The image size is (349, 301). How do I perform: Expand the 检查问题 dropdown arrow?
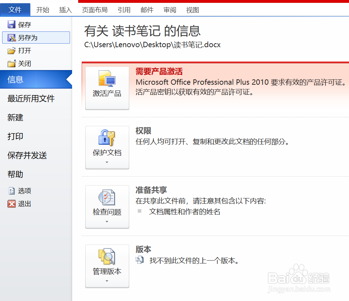(x=107, y=222)
